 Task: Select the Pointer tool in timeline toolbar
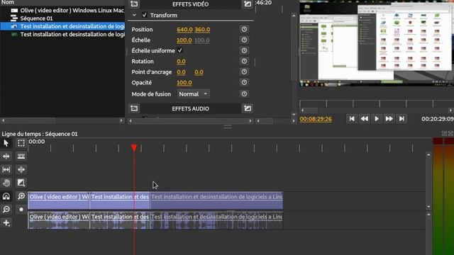coord(6,143)
